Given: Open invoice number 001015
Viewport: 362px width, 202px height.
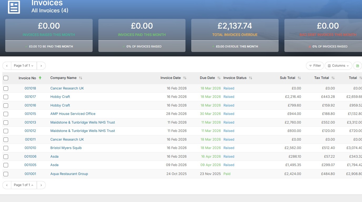Looking at the screenshot, I should tap(30, 114).
